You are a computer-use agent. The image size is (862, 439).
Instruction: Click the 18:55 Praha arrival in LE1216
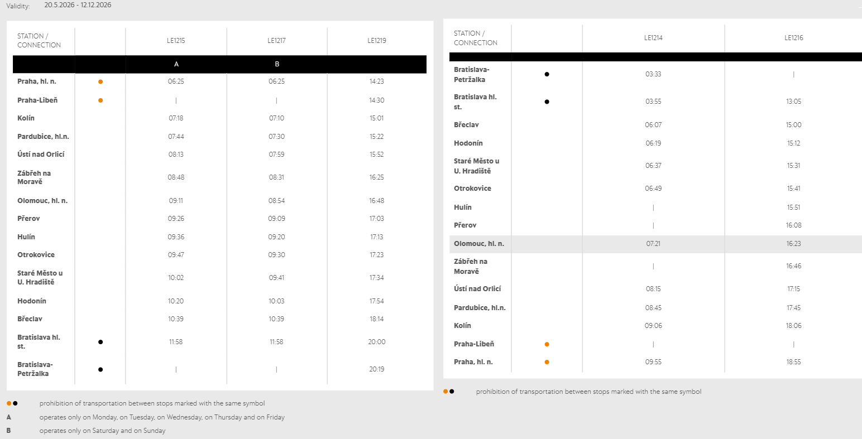(x=794, y=362)
